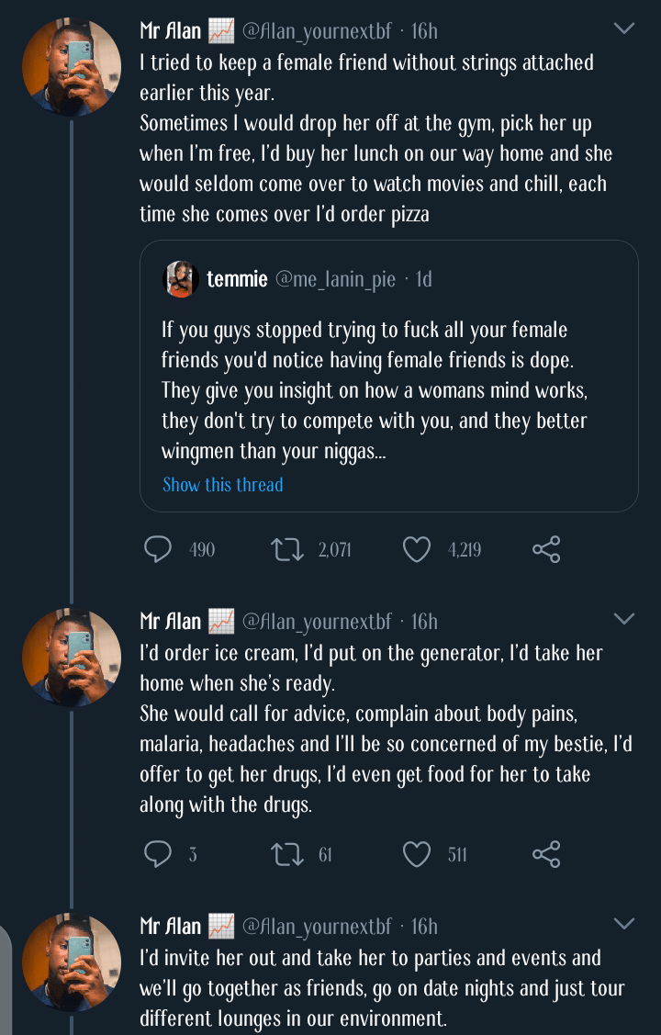Click the Mr Alan display name on the first tweet

point(170,31)
